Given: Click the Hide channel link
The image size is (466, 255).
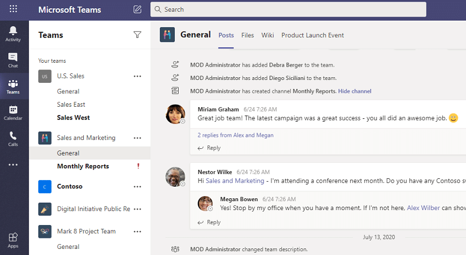Looking at the screenshot, I should (354, 91).
